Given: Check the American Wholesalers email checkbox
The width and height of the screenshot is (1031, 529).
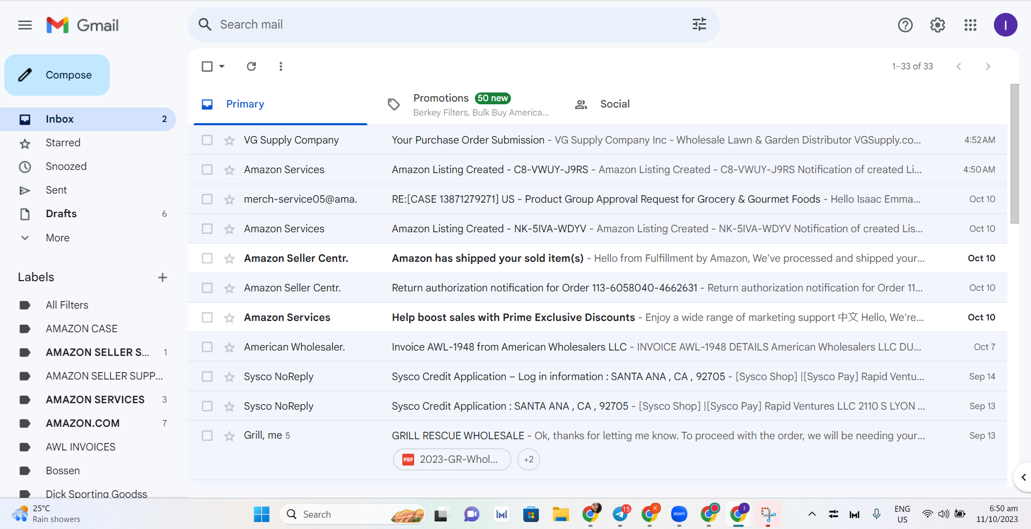Looking at the screenshot, I should point(207,347).
